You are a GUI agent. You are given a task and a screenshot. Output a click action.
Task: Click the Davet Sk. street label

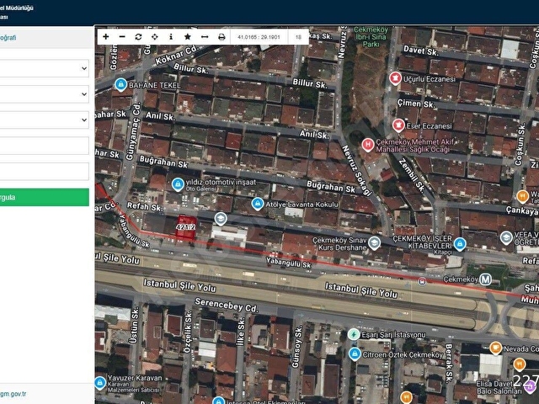pyautogui.click(x=421, y=50)
